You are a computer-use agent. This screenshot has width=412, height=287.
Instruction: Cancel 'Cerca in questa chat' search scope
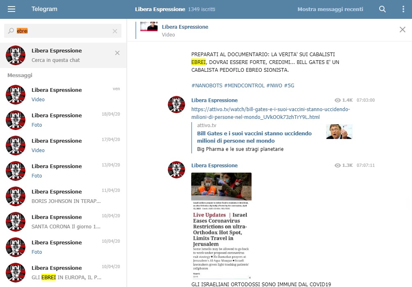point(117,53)
